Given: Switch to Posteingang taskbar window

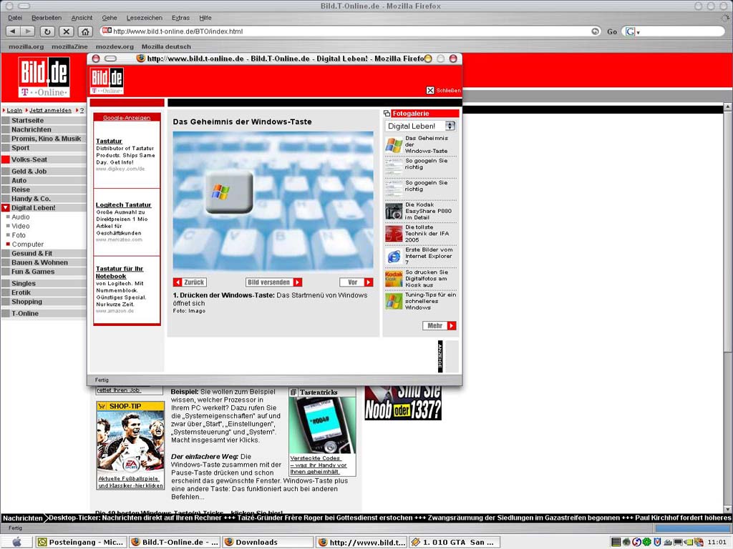Looking at the screenshot, I should click(82, 542).
